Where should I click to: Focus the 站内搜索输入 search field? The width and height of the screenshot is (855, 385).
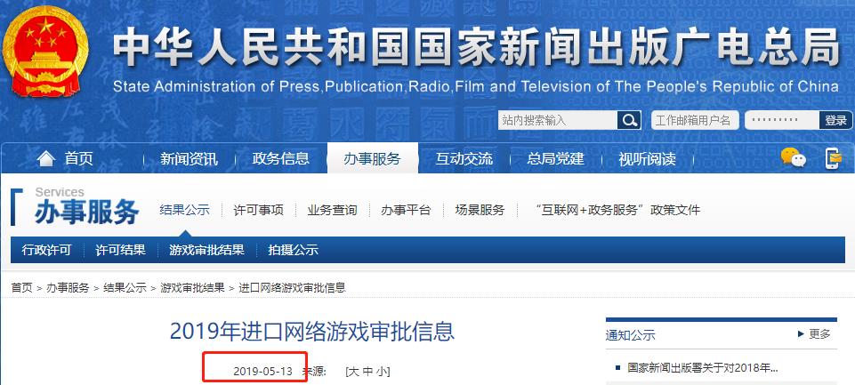coord(557,120)
